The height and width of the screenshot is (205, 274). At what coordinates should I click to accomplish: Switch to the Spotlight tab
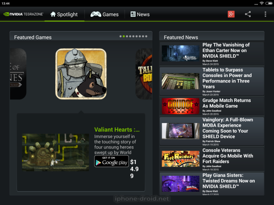coord(64,14)
